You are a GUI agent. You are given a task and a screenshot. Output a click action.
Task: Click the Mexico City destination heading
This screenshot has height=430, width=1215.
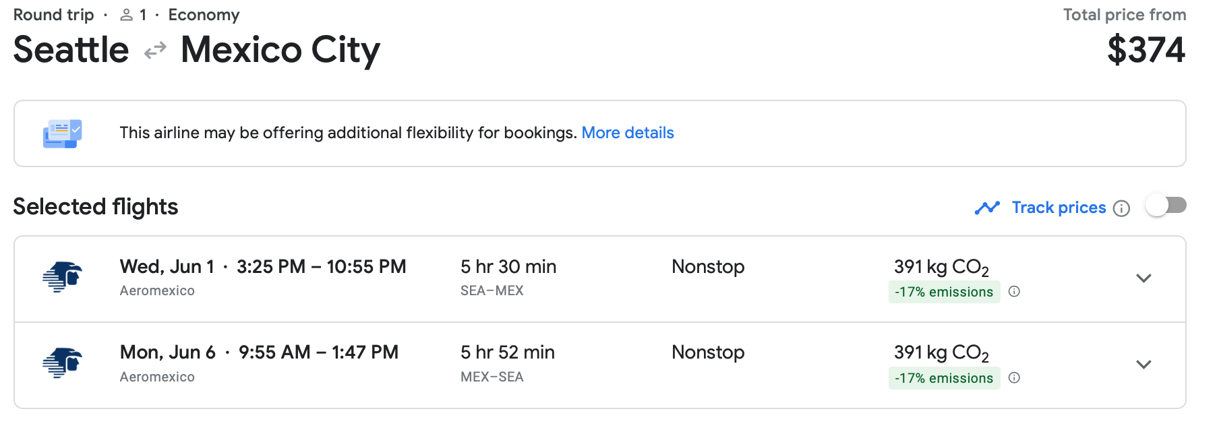coord(280,51)
